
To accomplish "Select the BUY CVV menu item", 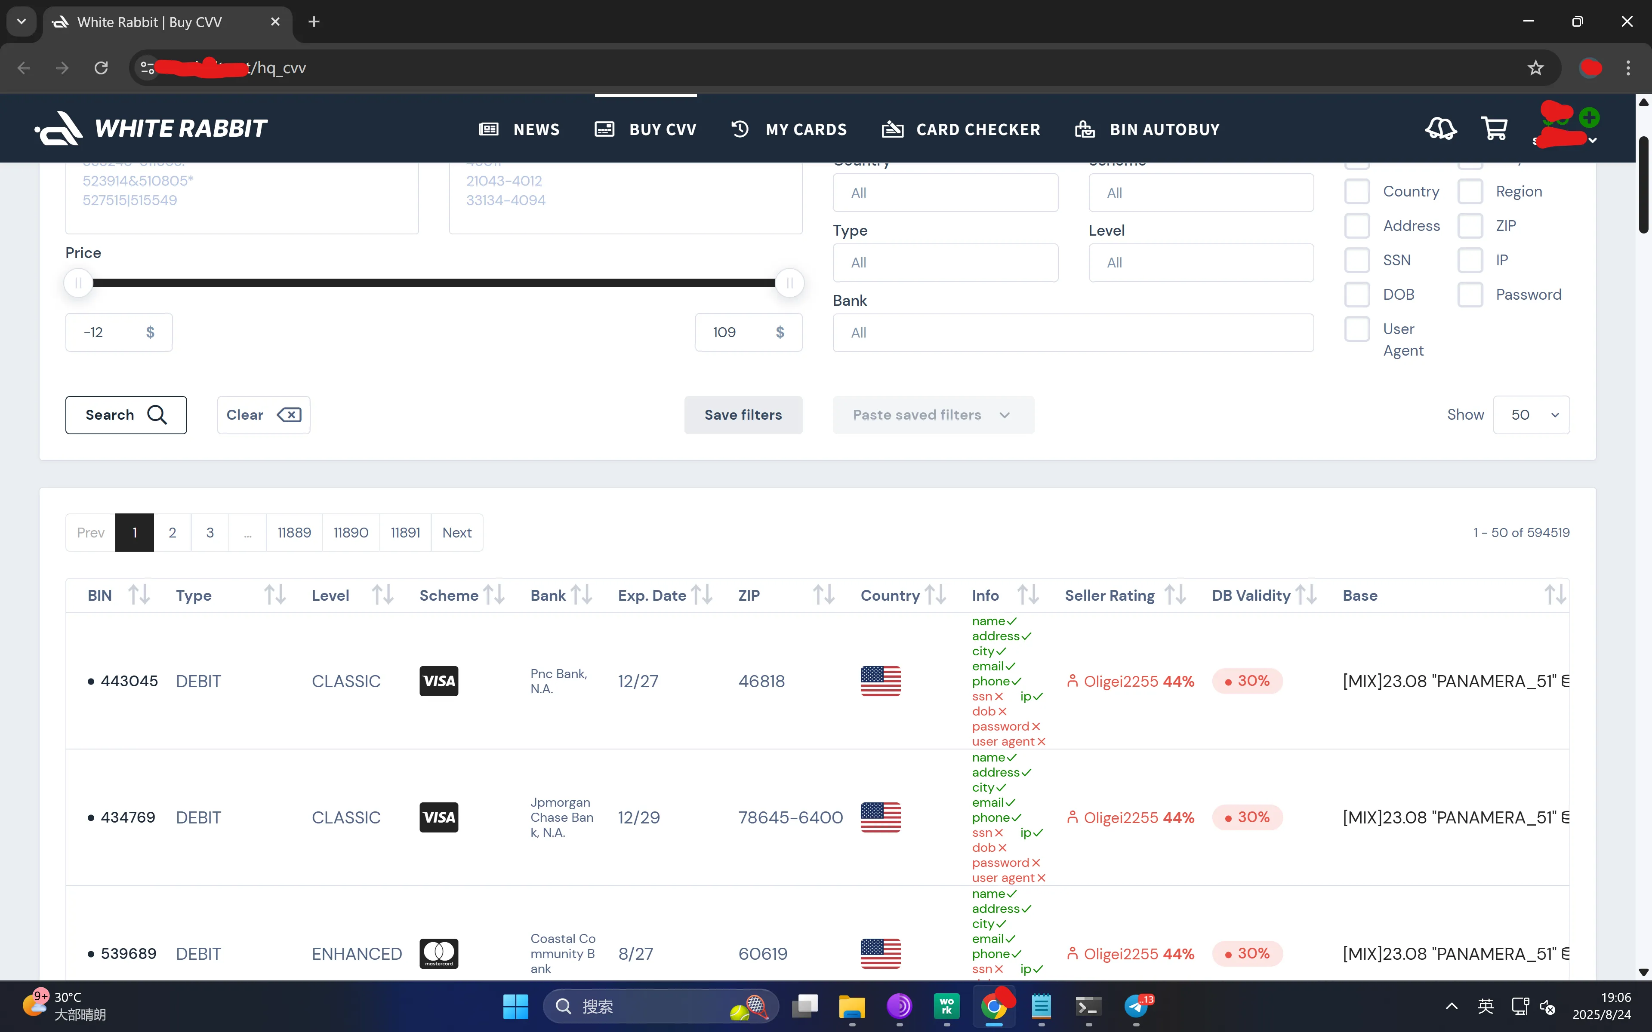I will tap(645, 129).
